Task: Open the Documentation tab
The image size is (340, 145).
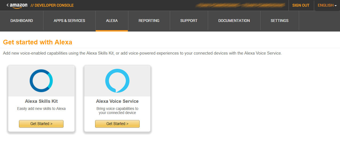Action: pos(234,21)
